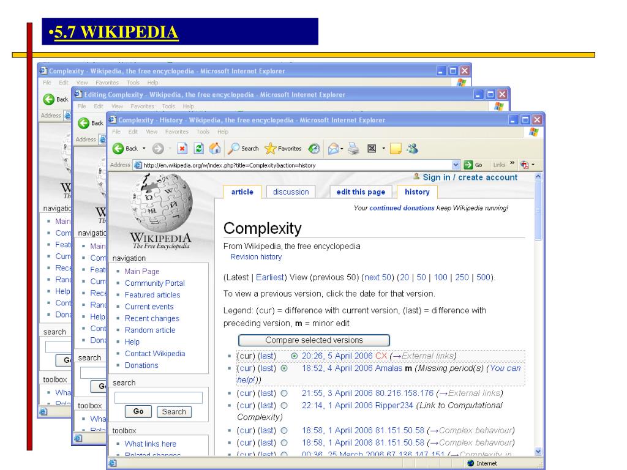Click the Wikipedia sidebar Go button
The width and height of the screenshot is (627, 470).
coord(138,411)
